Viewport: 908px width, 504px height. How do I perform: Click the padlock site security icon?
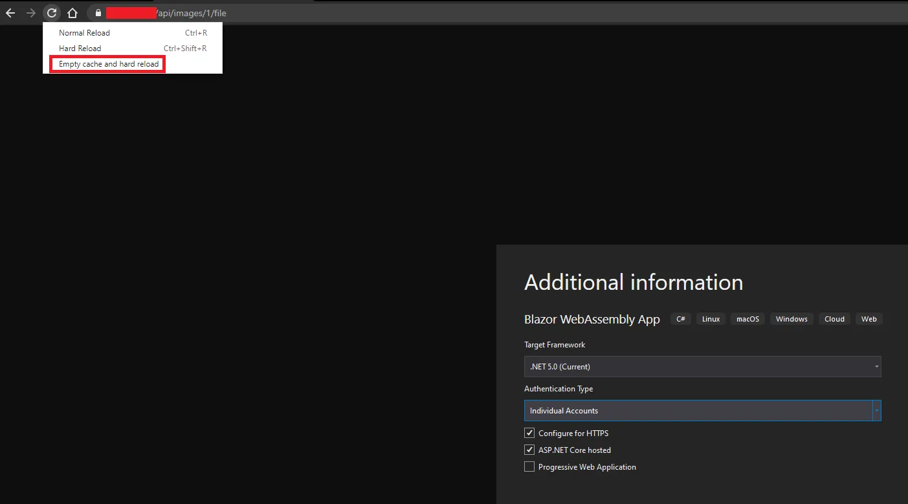pyautogui.click(x=98, y=13)
